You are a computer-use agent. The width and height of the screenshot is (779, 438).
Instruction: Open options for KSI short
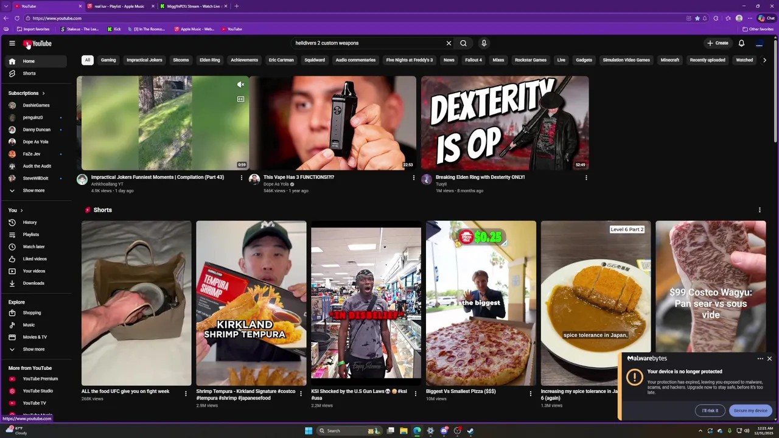pos(416,394)
